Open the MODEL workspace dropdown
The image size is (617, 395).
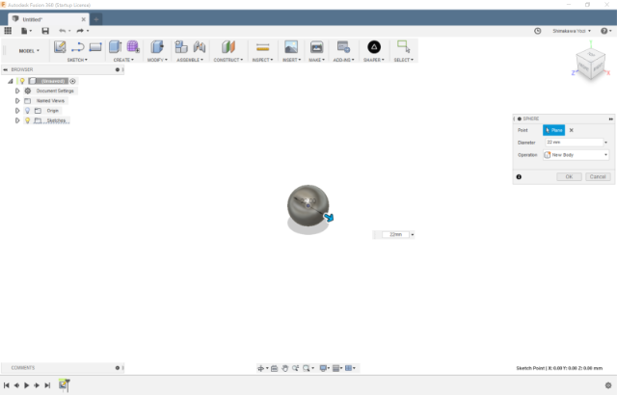click(x=29, y=51)
